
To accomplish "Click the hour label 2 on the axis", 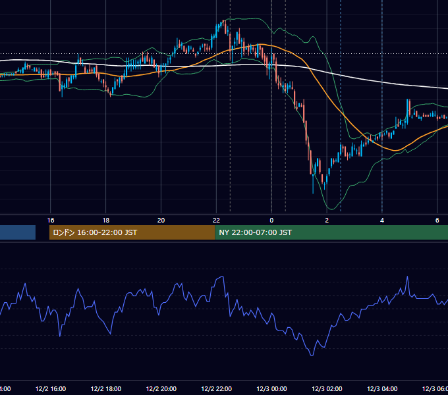I will pyautogui.click(x=327, y=221).
